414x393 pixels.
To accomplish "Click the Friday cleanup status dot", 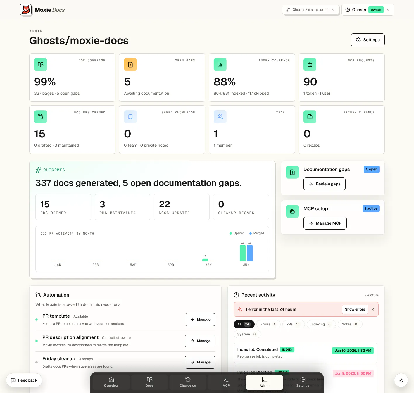I will click(37, 362).
